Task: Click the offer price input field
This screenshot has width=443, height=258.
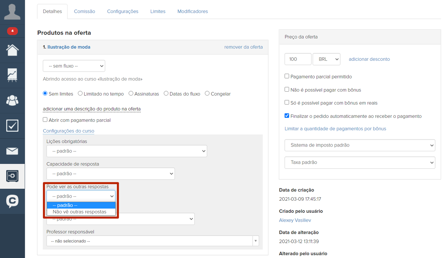Action: [x=298, y=59]
